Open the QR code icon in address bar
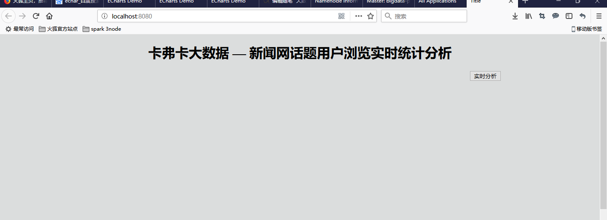 pos(341,16)
